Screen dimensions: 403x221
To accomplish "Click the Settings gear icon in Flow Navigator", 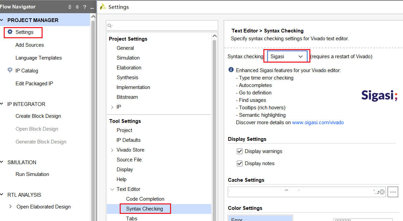I will tap(10, 32).
